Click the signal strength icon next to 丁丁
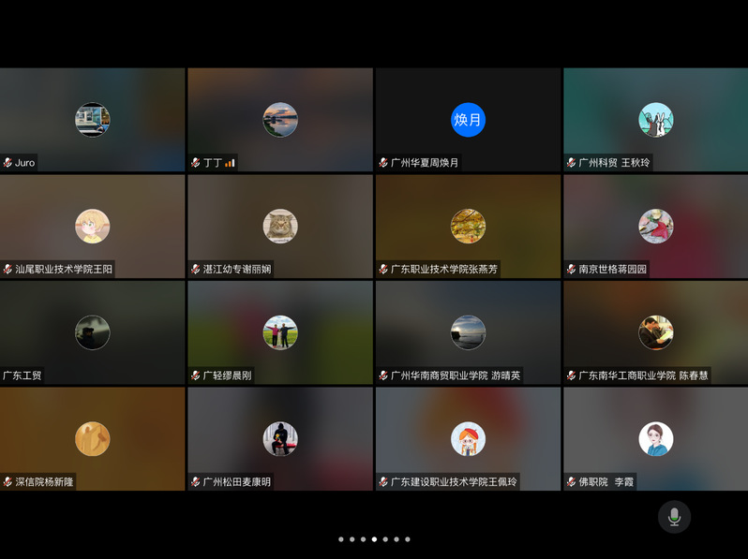 tap(230, 163)
